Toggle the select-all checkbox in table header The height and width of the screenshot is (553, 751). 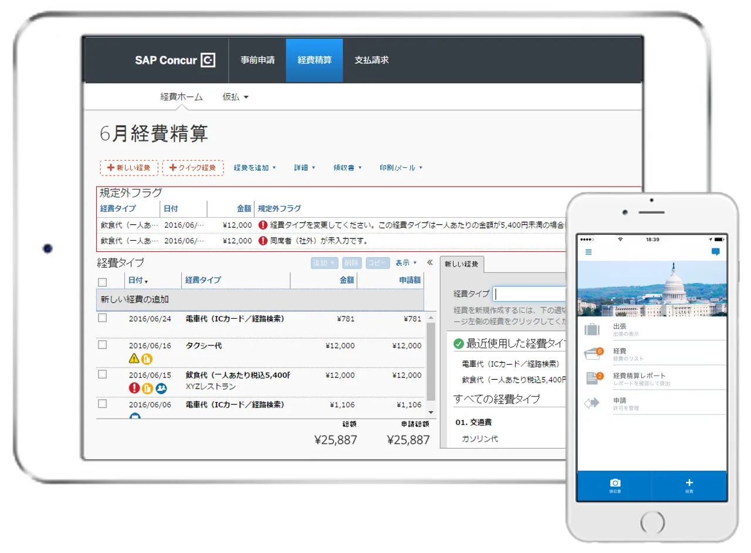click(103, 282)
